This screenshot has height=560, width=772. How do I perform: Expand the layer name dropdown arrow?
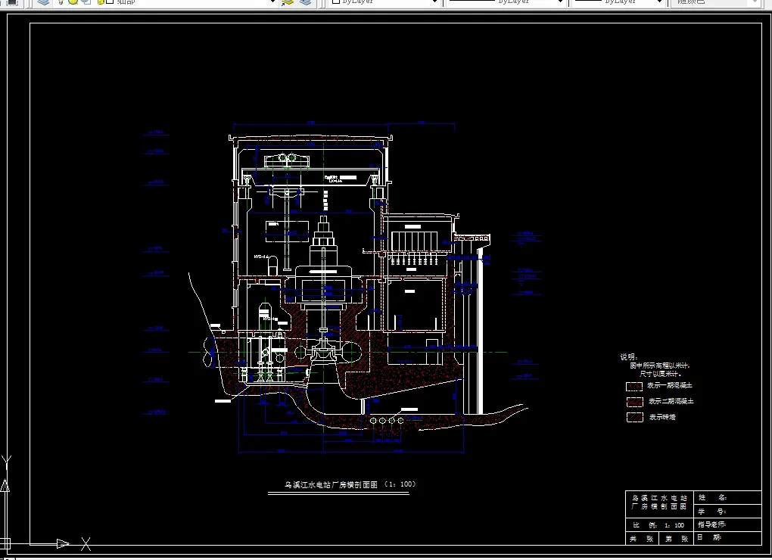click(273, 2)
